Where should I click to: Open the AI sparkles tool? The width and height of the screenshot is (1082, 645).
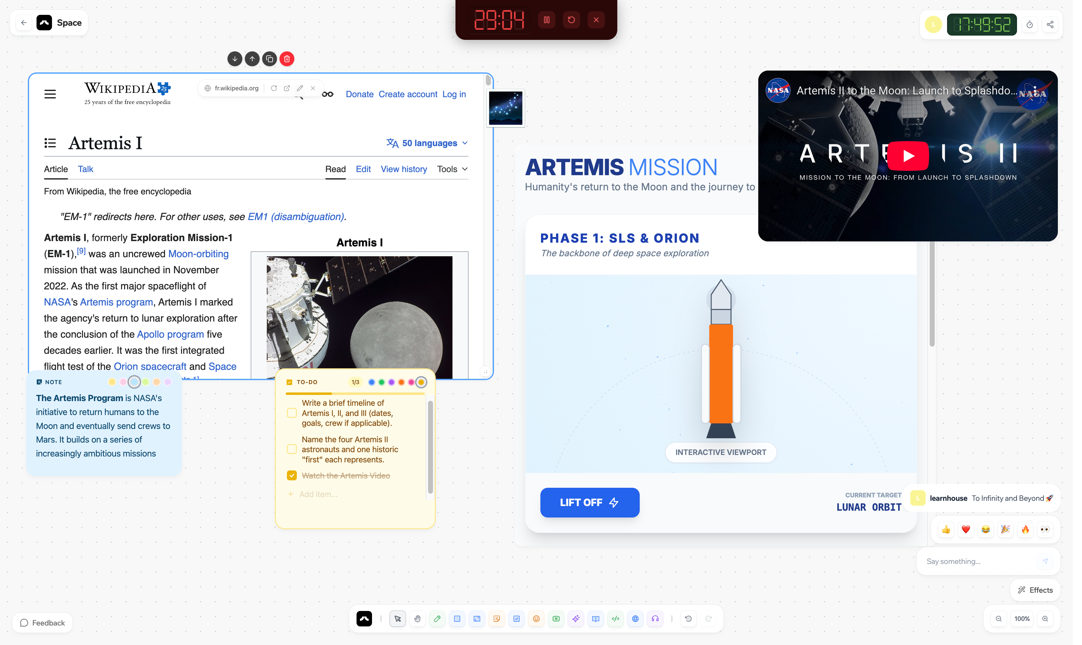pyautogui.click(x=576, y=618)
